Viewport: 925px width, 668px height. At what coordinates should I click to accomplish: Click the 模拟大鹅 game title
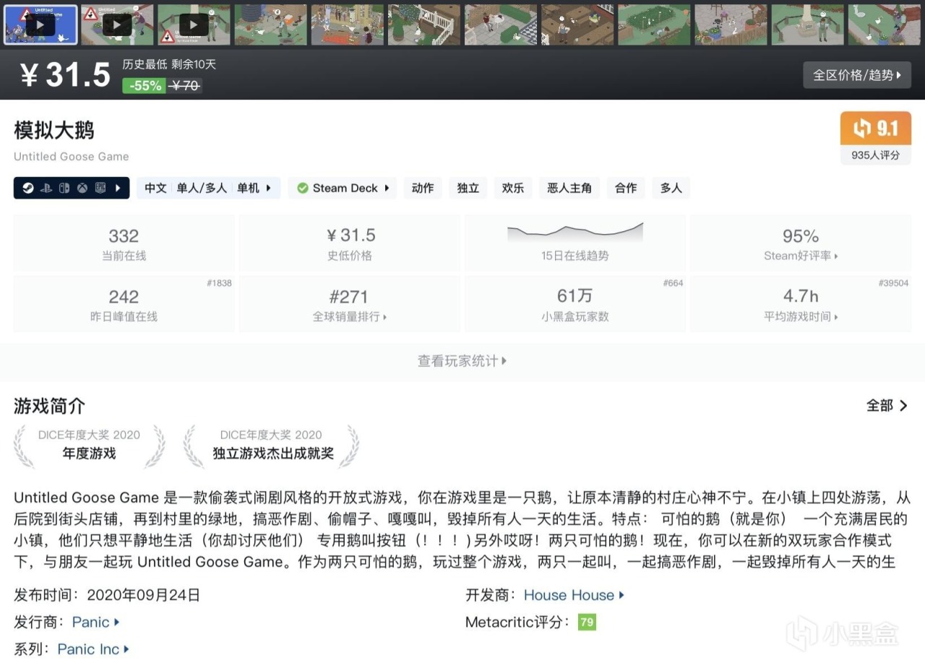[54, 131]
